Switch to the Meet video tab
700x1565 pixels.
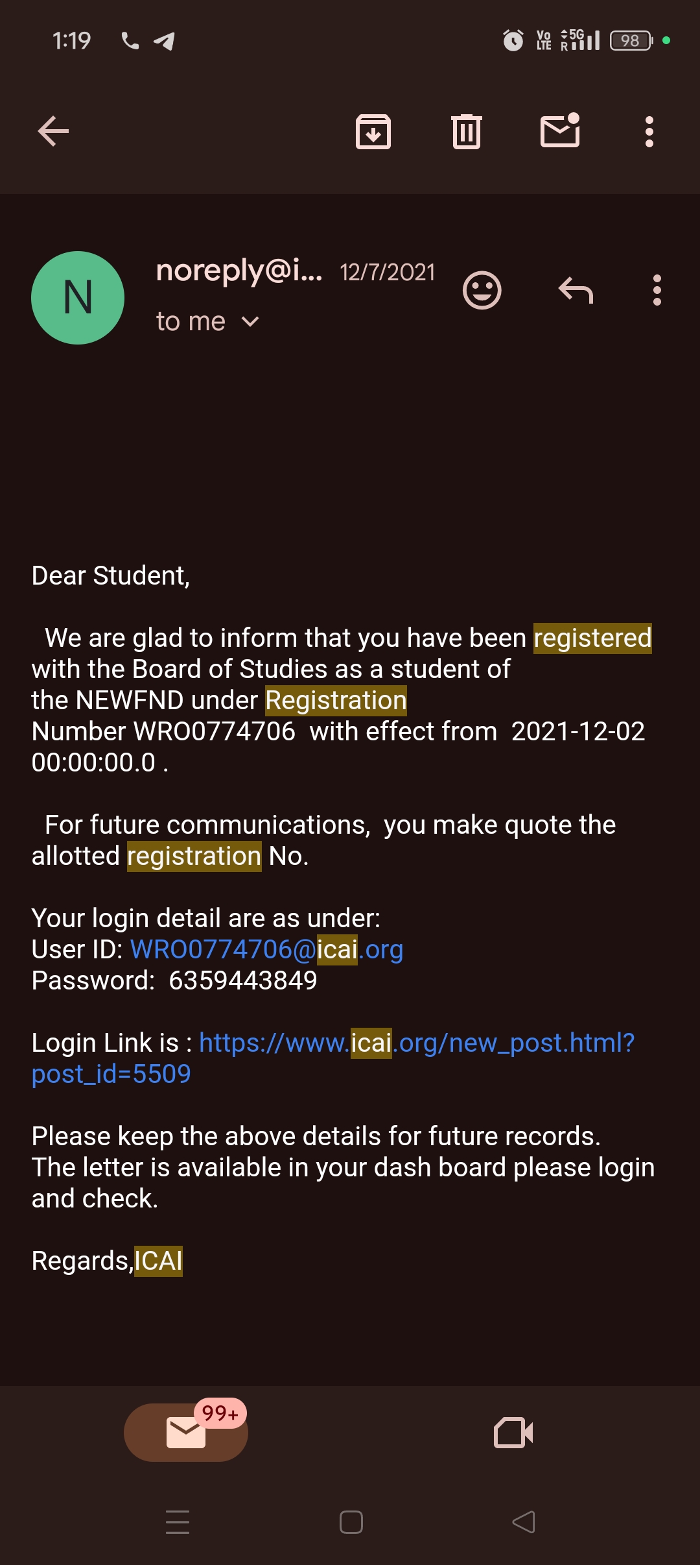coord(513,1433)
